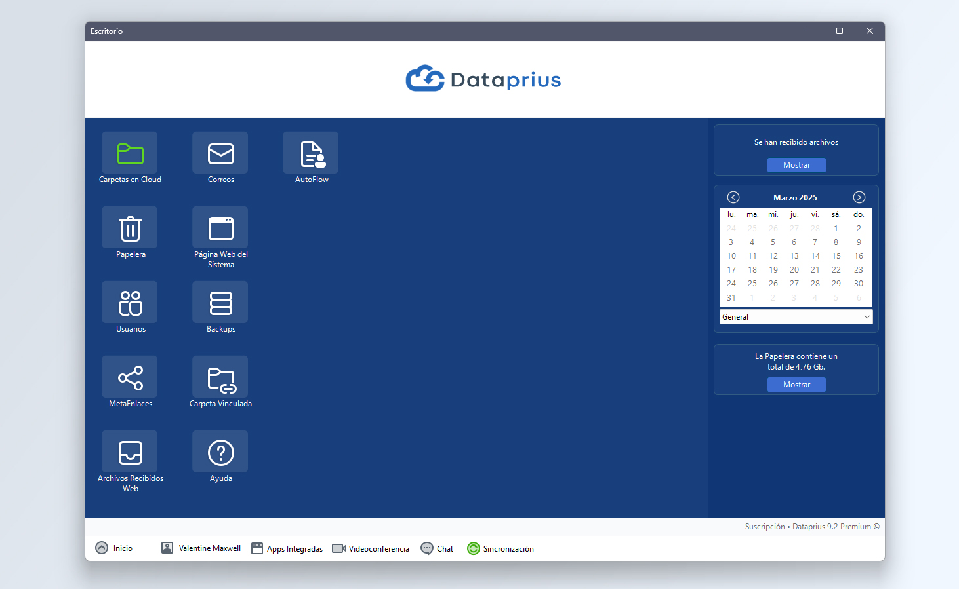Viewport: 959px width, 589px height.
Task: Open the Carpeta Vinculada icon
Action: point(220,377)
